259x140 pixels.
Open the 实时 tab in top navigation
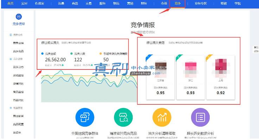point(24,4)
